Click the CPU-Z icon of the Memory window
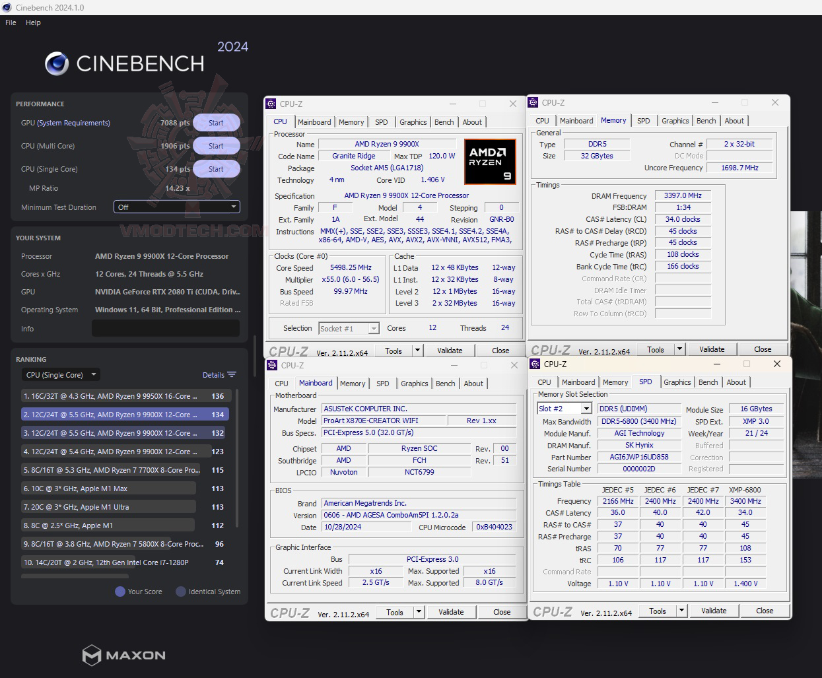 click(533, 102)
